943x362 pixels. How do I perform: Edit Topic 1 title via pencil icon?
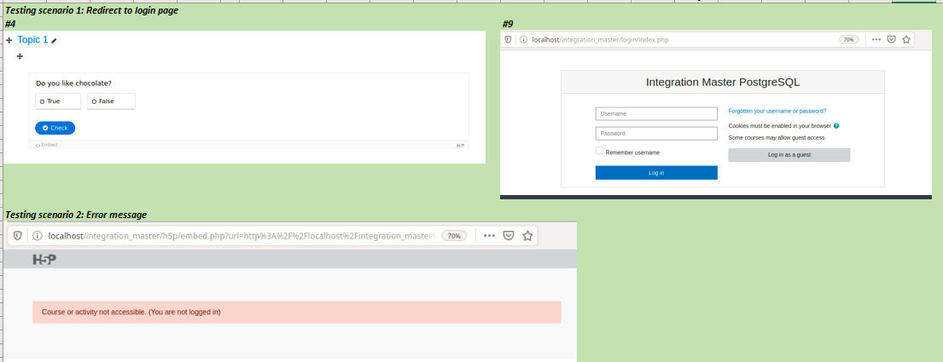coord(54,41)
